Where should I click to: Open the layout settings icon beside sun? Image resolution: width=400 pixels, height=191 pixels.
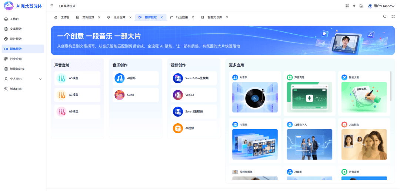tap(361, 6)
